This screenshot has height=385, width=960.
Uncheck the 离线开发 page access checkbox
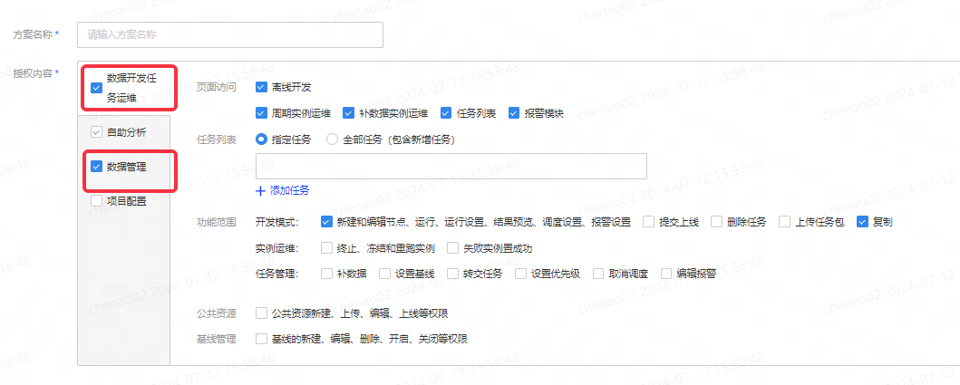click(x=261, y=87)
